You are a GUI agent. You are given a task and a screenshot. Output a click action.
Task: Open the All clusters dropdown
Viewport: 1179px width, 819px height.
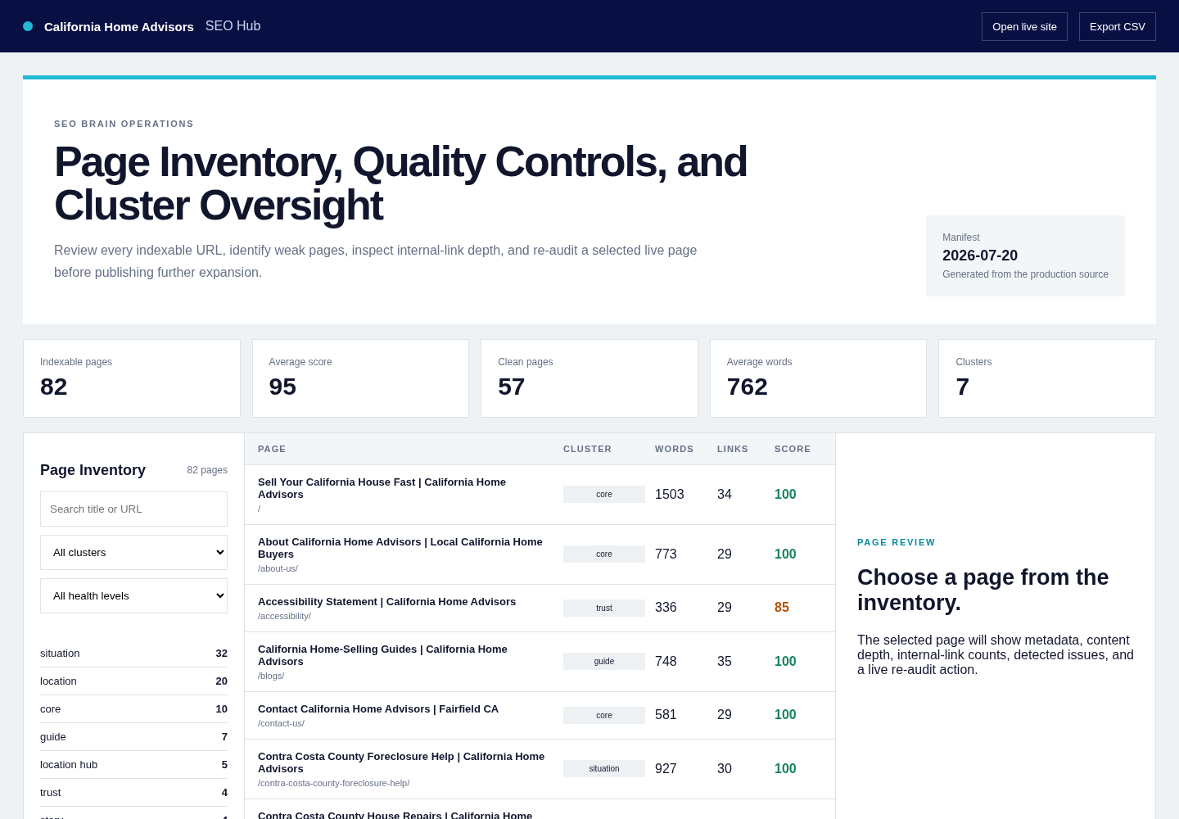tap(133, 552)
